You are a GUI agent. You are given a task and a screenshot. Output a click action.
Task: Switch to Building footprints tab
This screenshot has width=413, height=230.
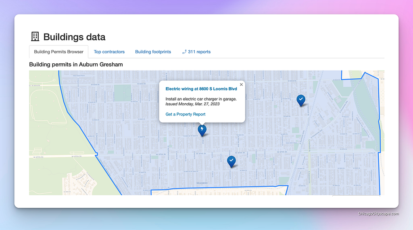(x=153, y=52)
